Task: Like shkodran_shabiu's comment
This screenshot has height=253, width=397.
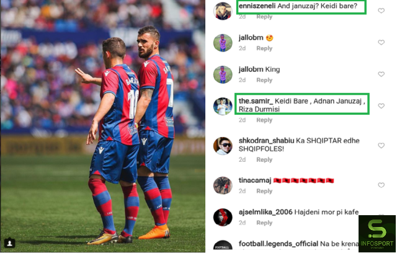Action: [x=381, y=146]
